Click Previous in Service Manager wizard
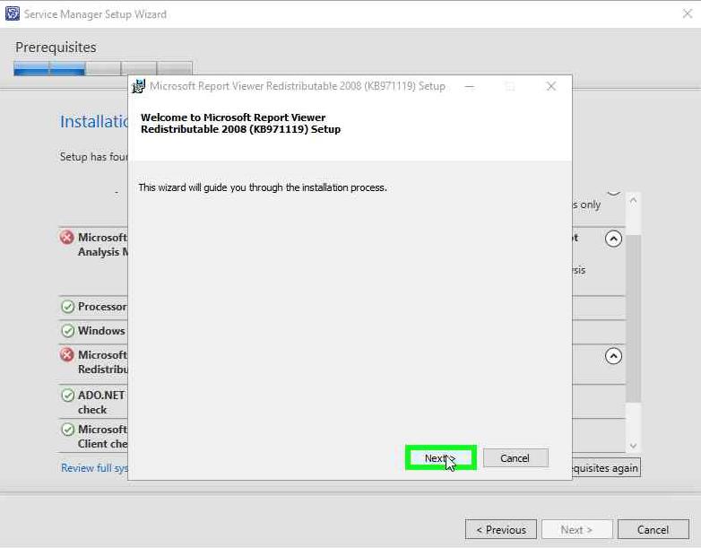The image size is (701, 548). (501, 530)
